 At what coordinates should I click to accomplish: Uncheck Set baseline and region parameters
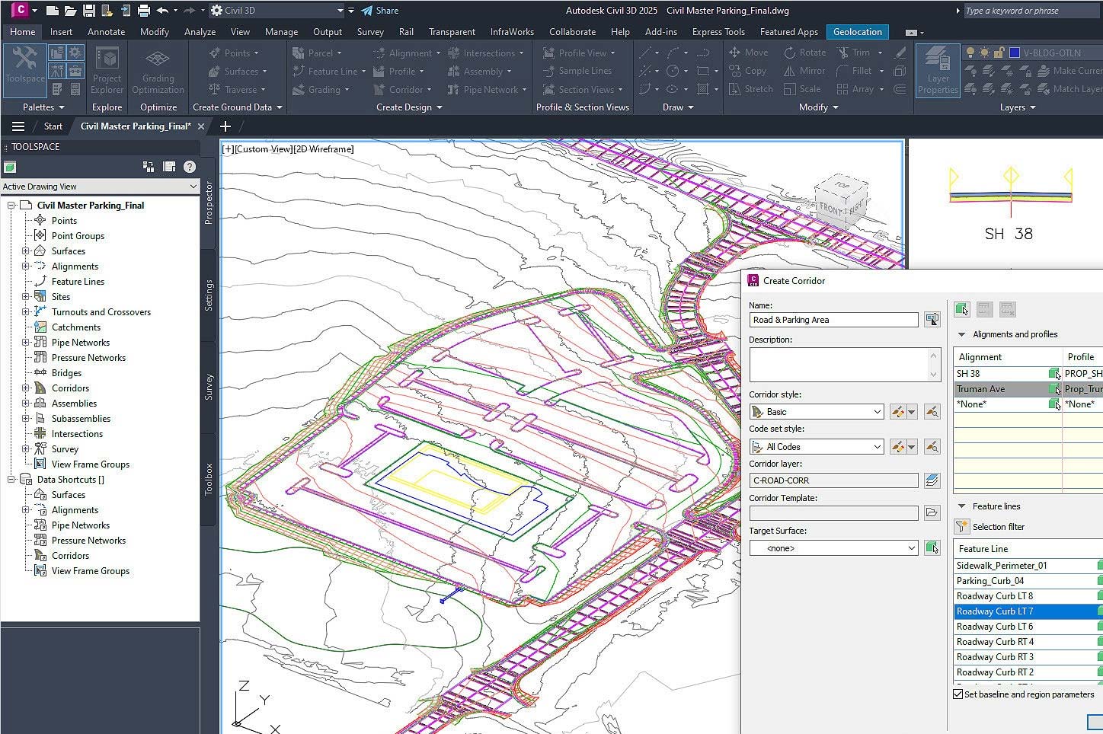(x=958, y=694)
